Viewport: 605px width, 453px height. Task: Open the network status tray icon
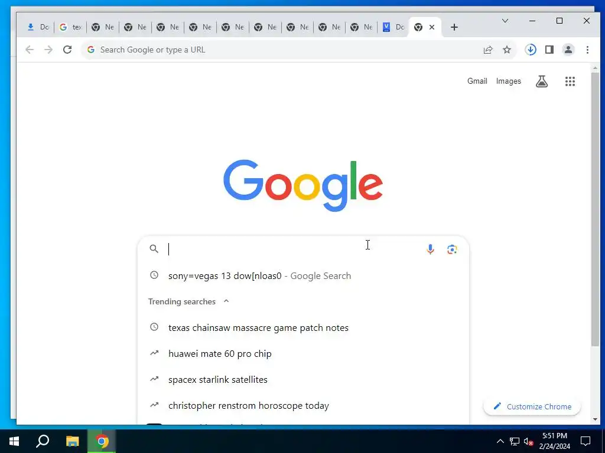coord(515,441)
